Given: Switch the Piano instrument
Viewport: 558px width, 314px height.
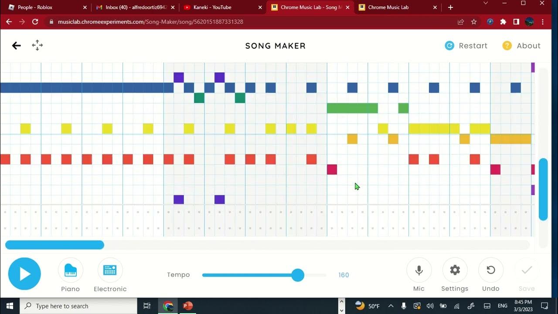Looking at the screenshot, I should (71, 275).
